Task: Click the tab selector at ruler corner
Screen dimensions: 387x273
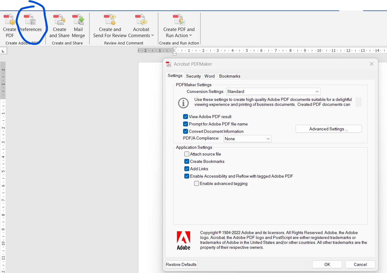Action: (x=3, y=51)
